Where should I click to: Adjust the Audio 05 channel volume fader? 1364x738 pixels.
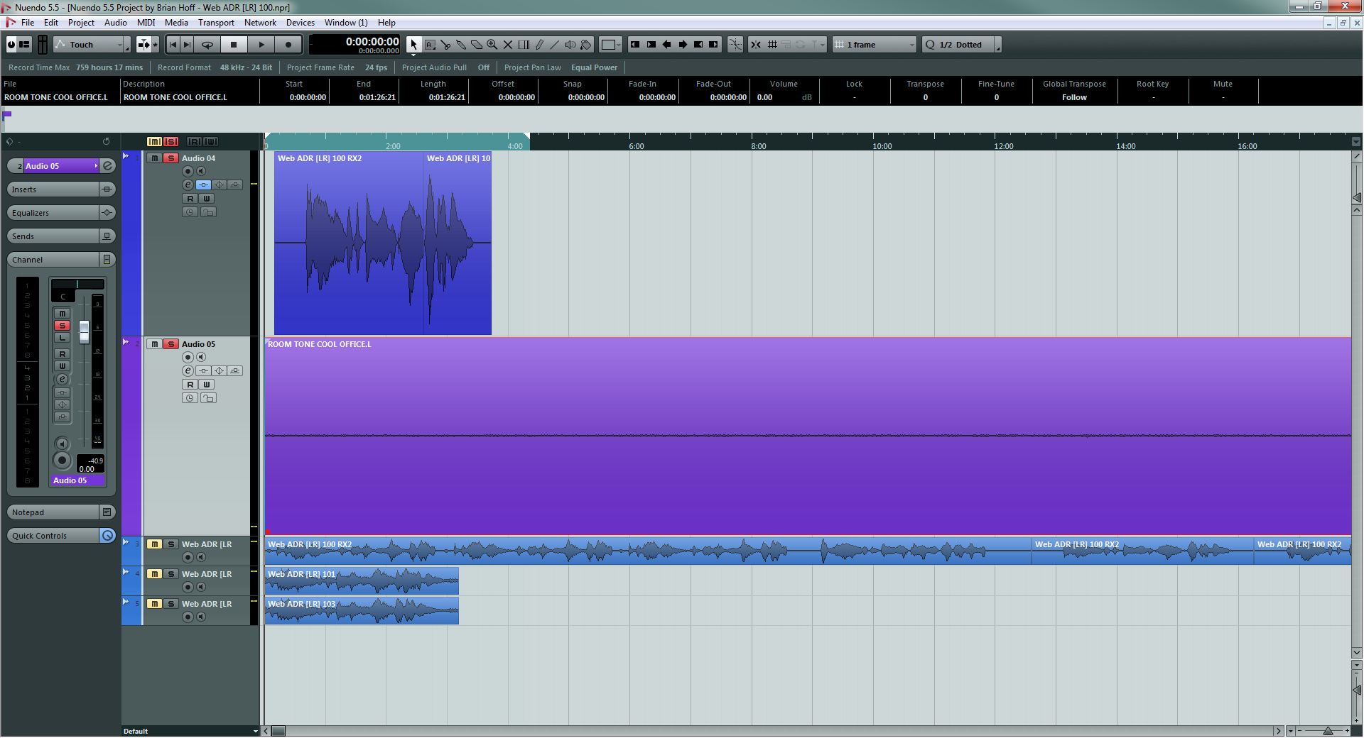[84, 331]
